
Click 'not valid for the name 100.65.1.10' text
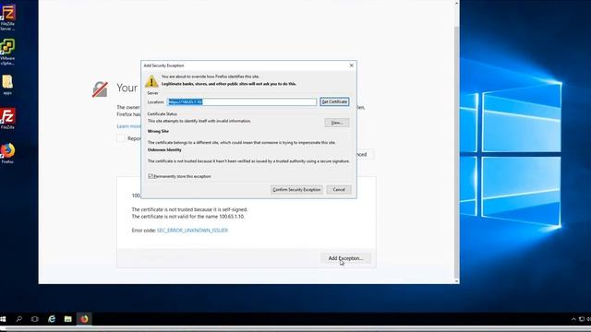pyautogui.click(x=188, y=217)
